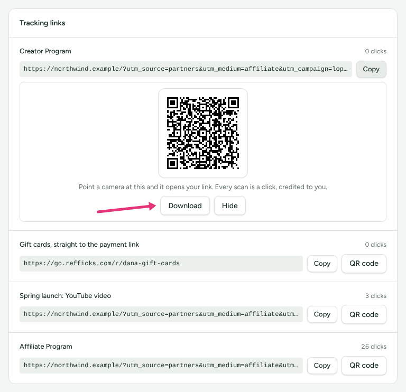
Task: Click the 'Tracking links' heading
Action: 42,23
